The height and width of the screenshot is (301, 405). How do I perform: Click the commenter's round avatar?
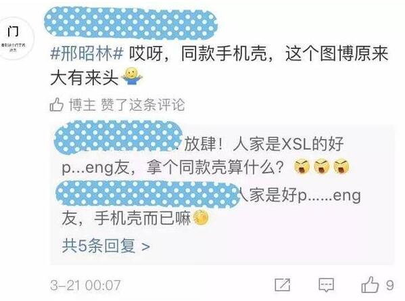(16, 39)
